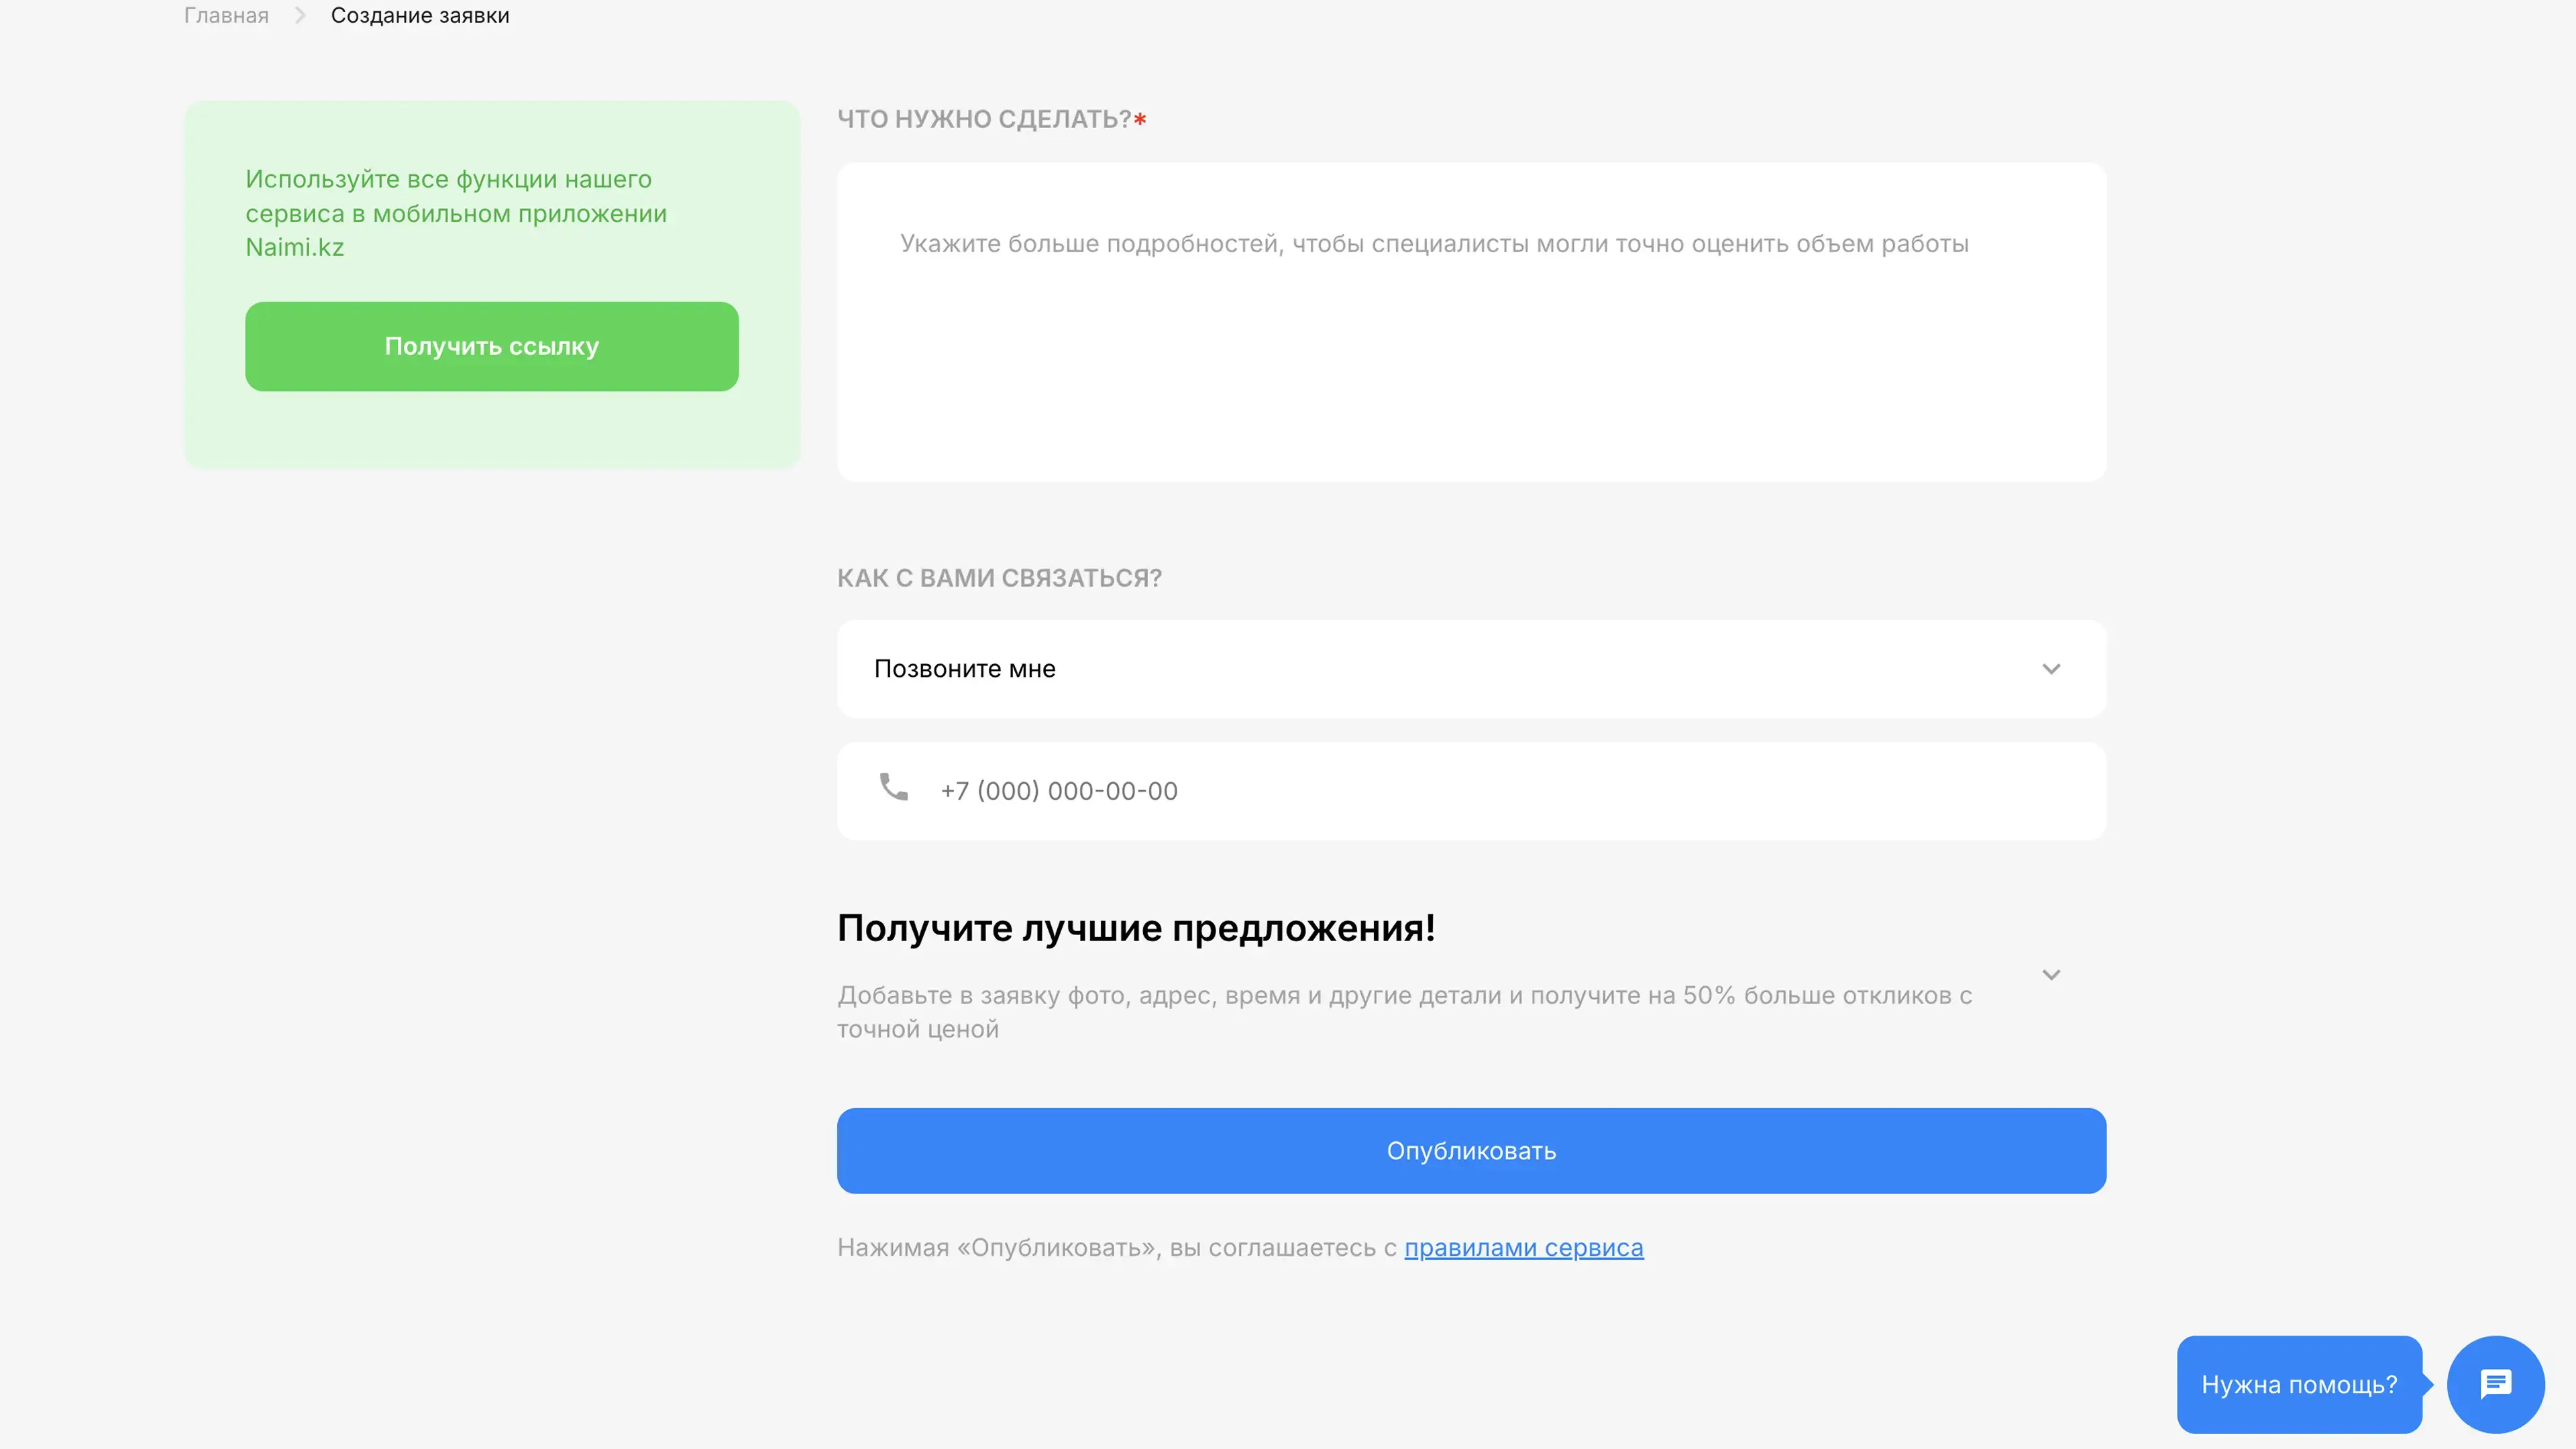
Task: Open the 'правилами сервиса' link
Action: 1523,1248
